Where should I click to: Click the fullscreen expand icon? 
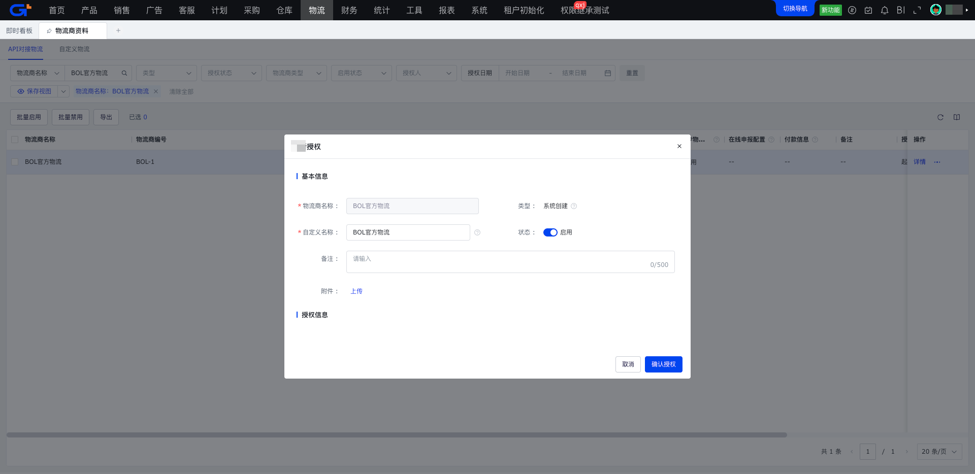click(x=917, y=10)
